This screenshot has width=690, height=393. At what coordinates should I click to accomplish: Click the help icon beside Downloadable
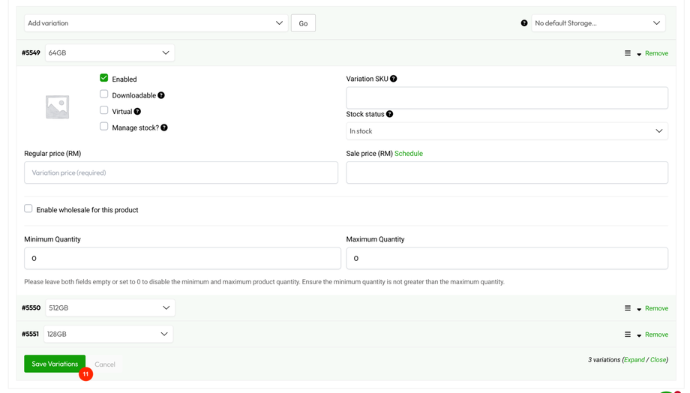(161, 95)
